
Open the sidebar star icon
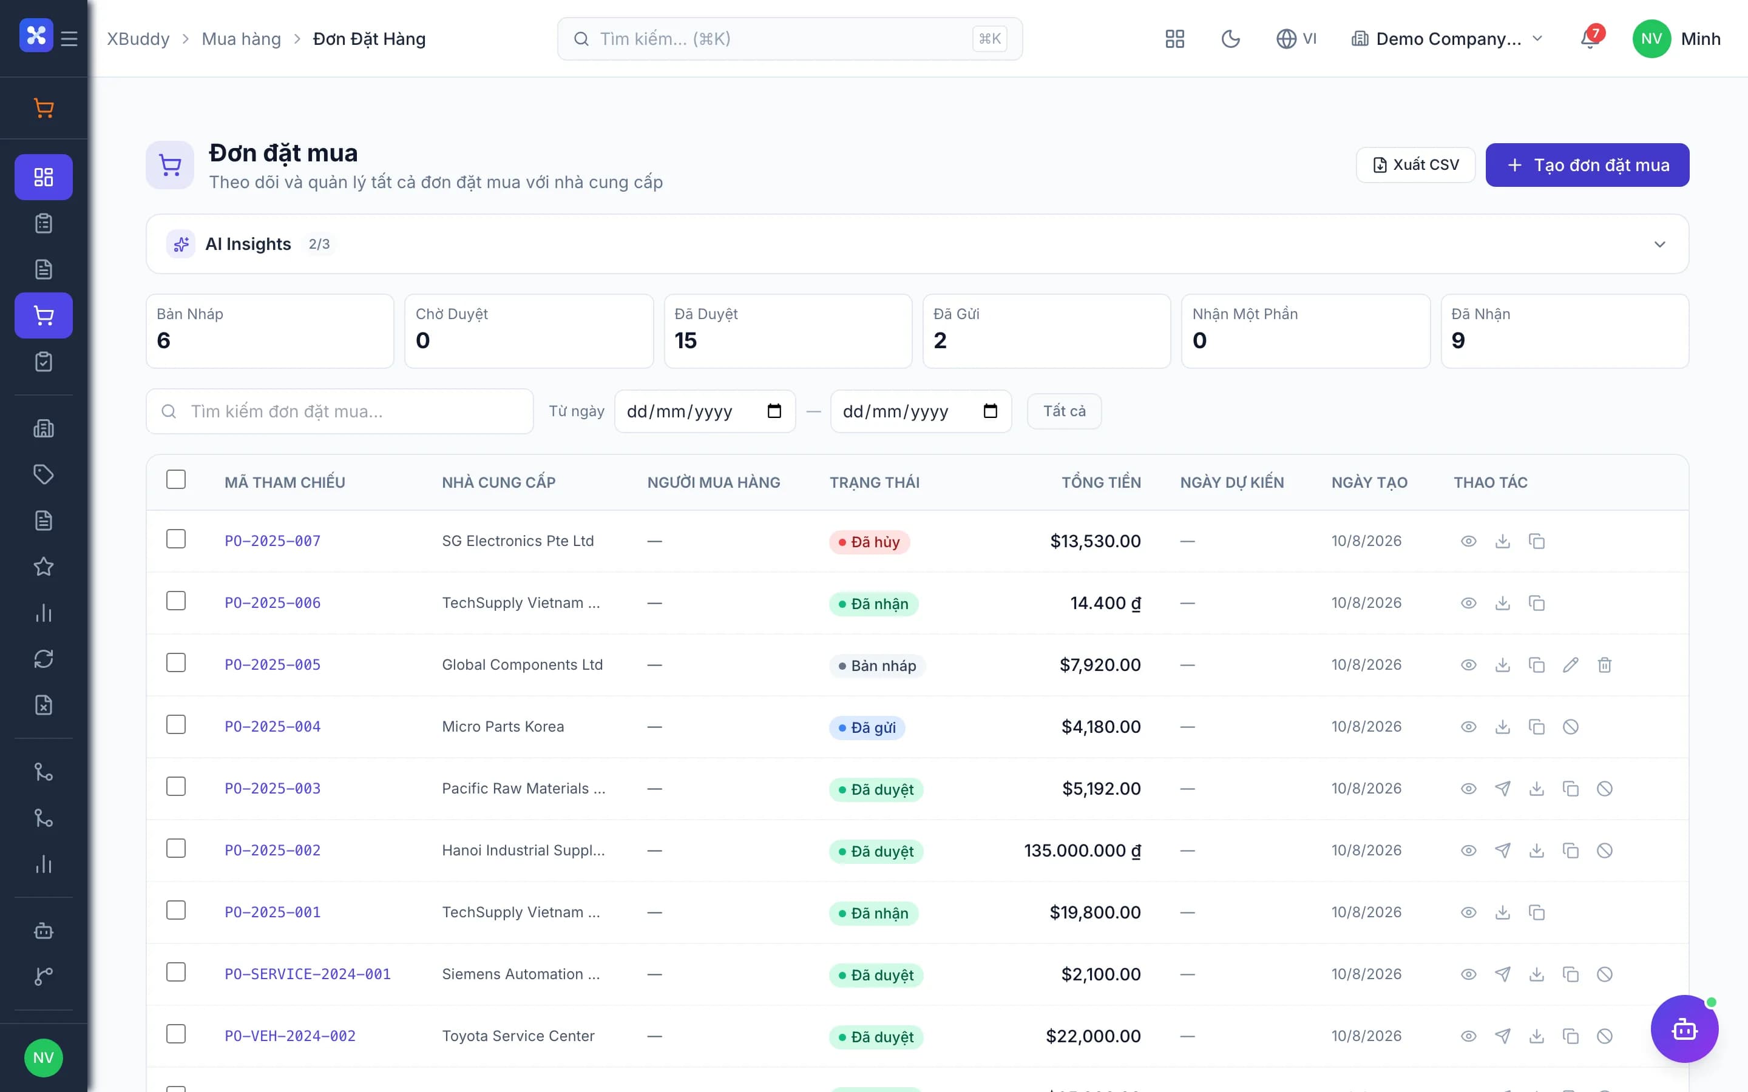(x=43, y=567)
